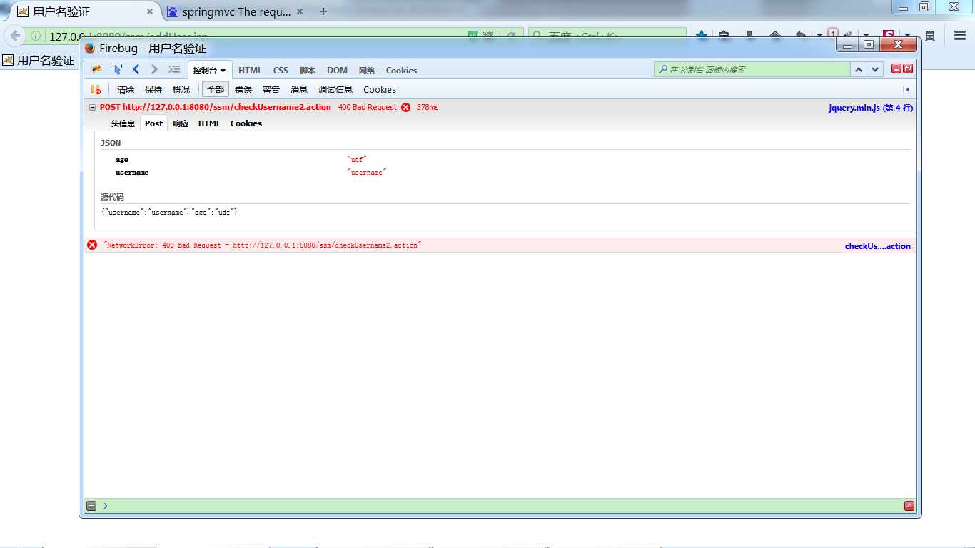Open the checkUs....action link on error row
975x548 pixels.
pos(878,246)
